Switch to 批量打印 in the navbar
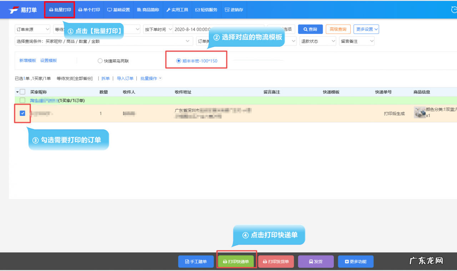457x271 pixels. pos(60,10)
